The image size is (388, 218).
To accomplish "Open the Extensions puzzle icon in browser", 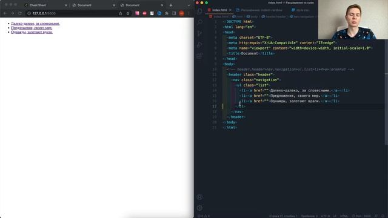I will coord(167,13).
